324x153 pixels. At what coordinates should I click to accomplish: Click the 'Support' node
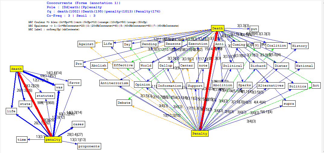click(195, 86)
